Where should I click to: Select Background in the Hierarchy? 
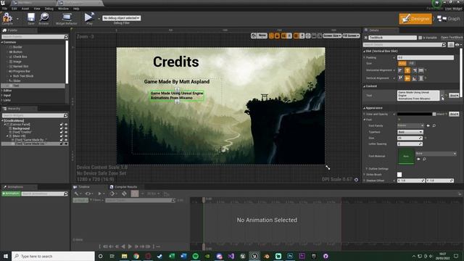point(21,128)
